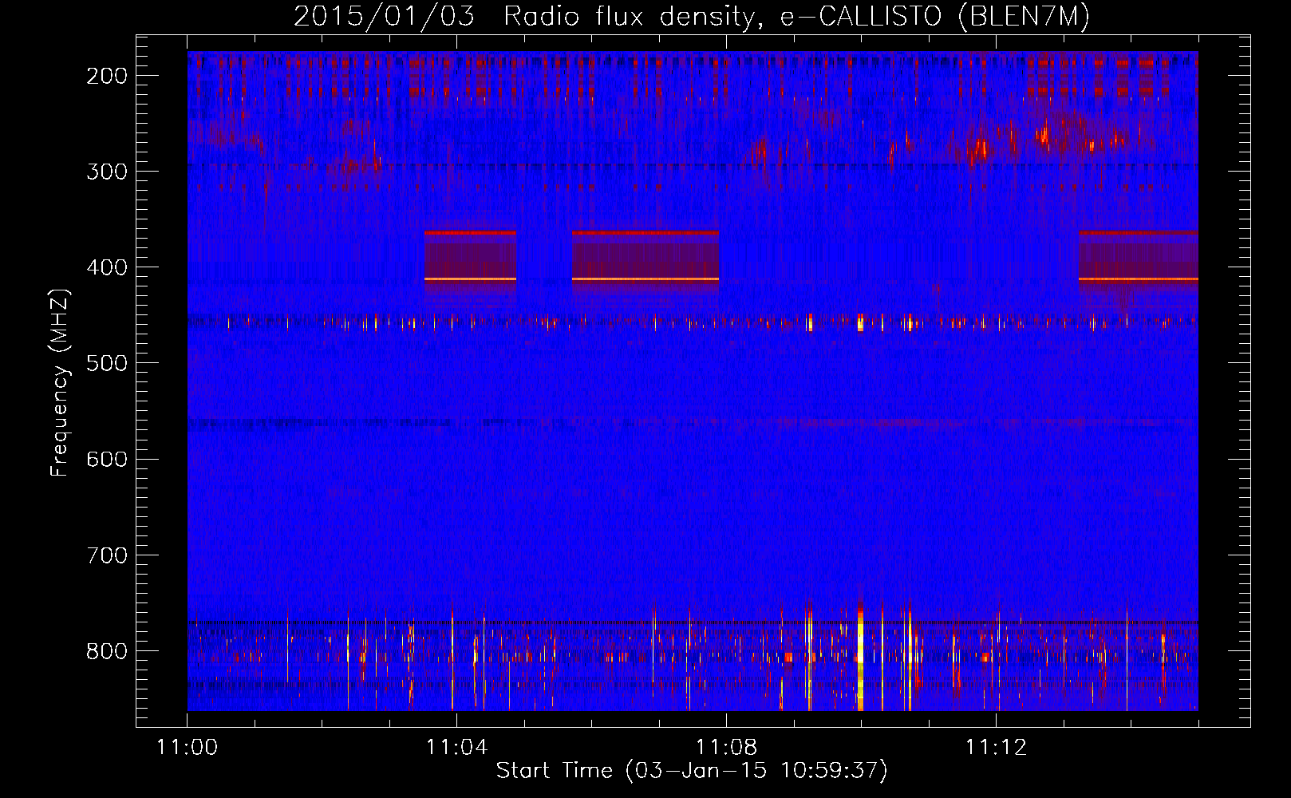Click the 11:08 time tick label
The image size is (1291, 798).
pyautogui.click(x=726, y=748)
